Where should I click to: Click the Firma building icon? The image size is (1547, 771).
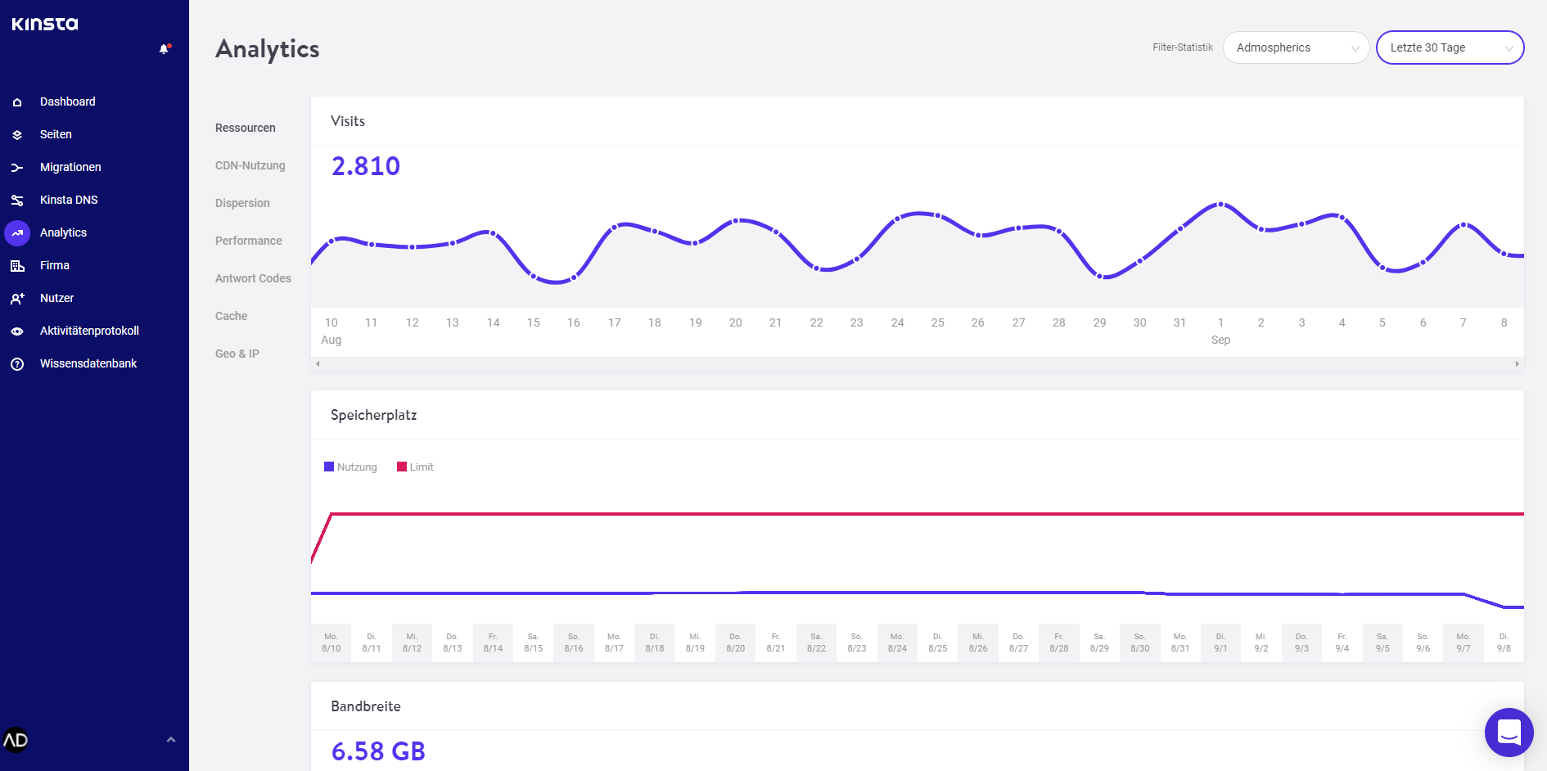pos(17,266)
